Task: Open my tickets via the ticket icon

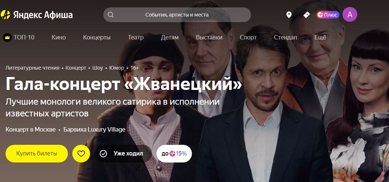Action: pyautogui.click(x=307, y=15)
